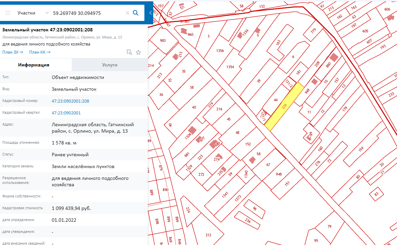This screenshot has width=397, height=245.
Task: Click the coordinates search input field
Action: pos(87,13)
